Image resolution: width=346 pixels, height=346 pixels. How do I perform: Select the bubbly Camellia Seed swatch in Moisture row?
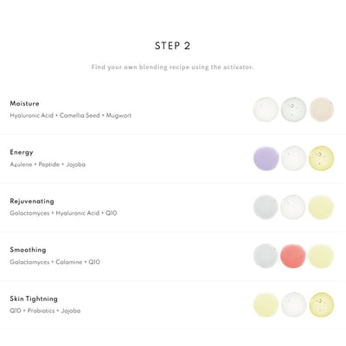[x=293, y=109]
